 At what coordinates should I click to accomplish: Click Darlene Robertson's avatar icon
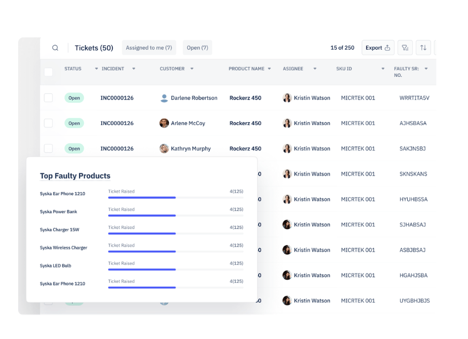point(164,98)
